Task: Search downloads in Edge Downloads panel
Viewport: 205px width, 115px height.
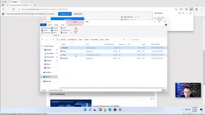Action: tap(183, 13)
